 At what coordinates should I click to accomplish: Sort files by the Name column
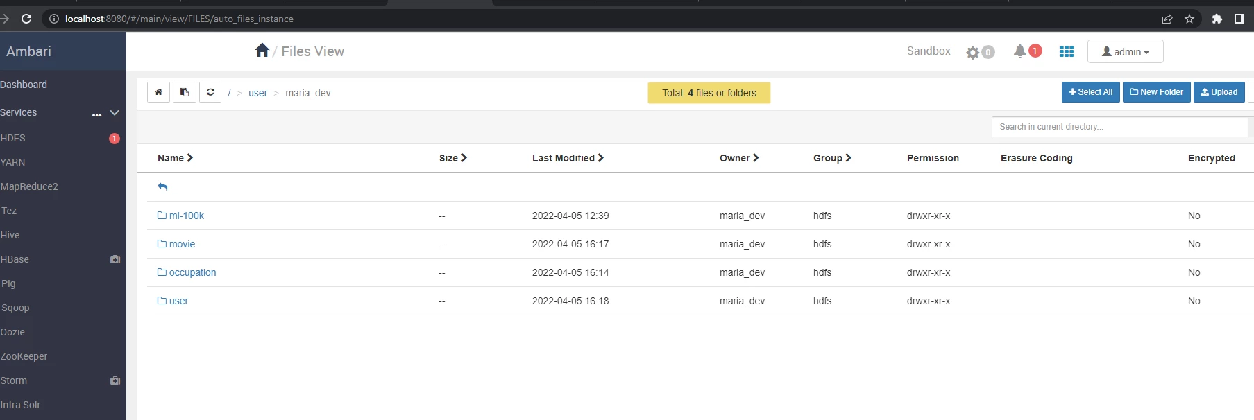[175, 158]
